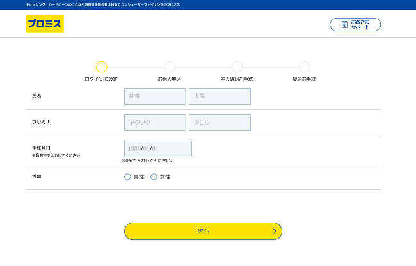416x266 pixels.
Task: Click the arrow chevron on the 次へ button
Action: point(275,231)
